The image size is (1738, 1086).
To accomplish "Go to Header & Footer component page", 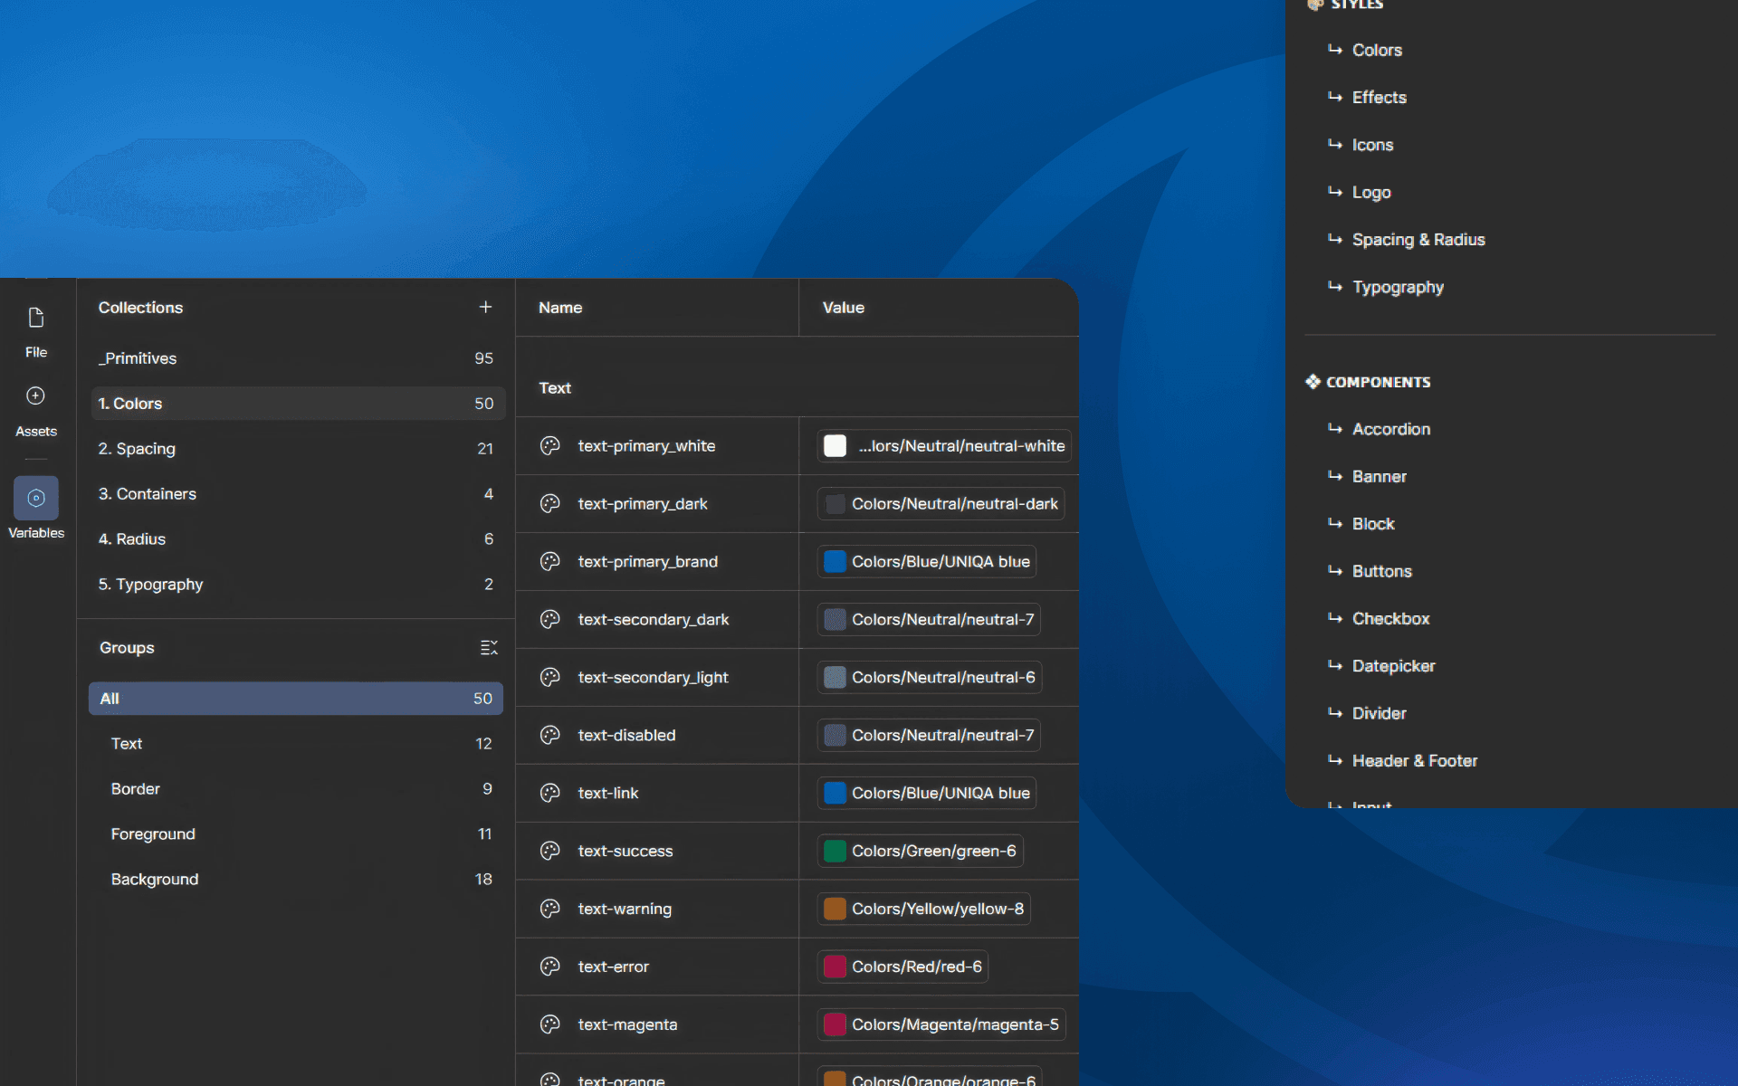I will click(x=1415, y=761).
